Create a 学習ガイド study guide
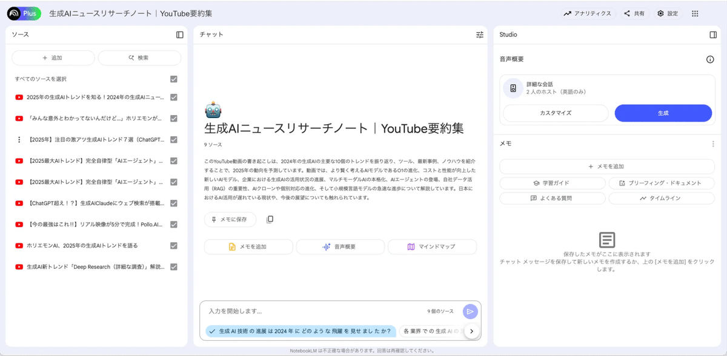Viewport: 727px width, 356px height. coord(552,183)
